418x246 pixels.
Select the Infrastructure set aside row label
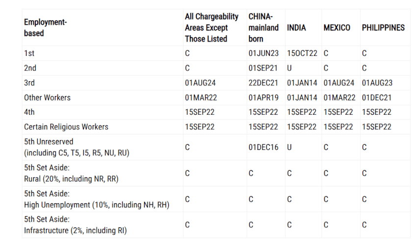coord(75,225)
